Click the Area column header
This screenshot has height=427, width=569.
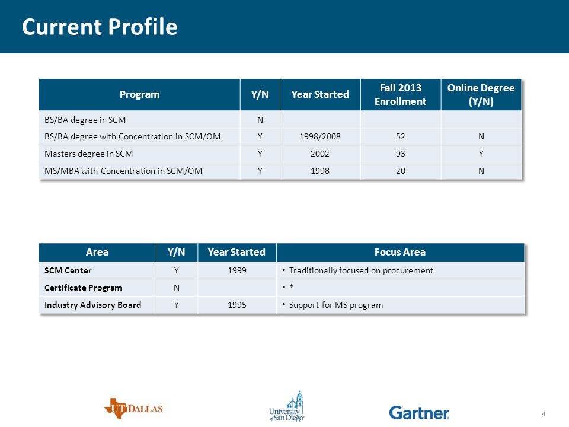click(x=97, y=253)
